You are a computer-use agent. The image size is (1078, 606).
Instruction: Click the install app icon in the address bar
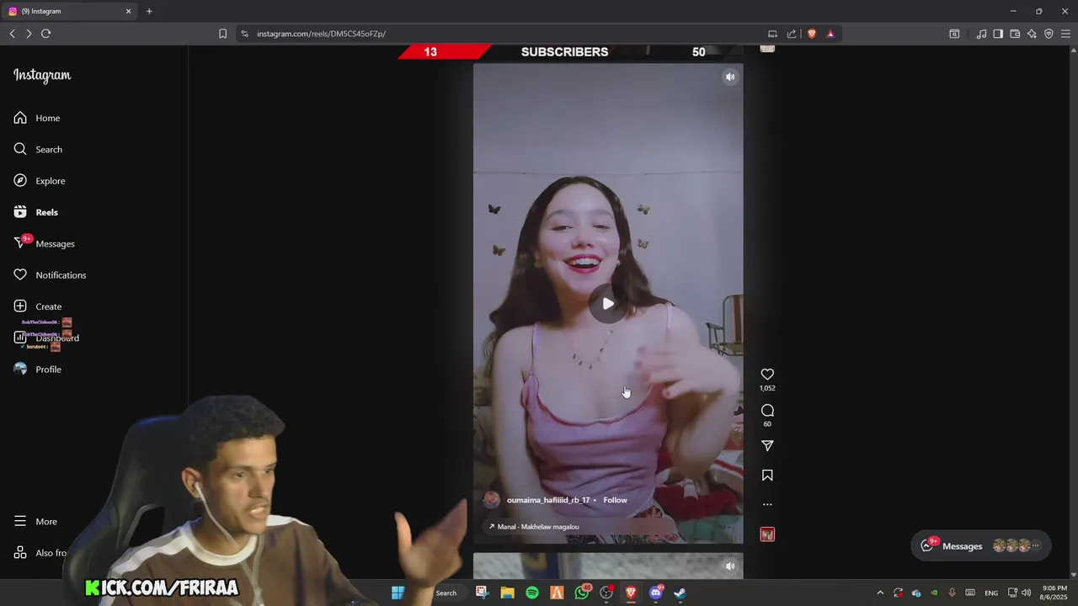click(x=772, y=34)
